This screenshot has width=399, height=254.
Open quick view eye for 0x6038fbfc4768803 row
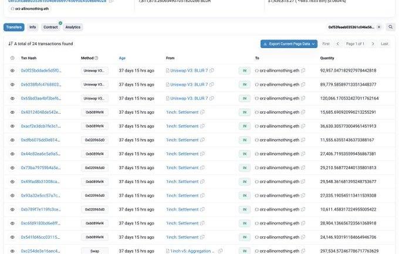click(12, 84)
